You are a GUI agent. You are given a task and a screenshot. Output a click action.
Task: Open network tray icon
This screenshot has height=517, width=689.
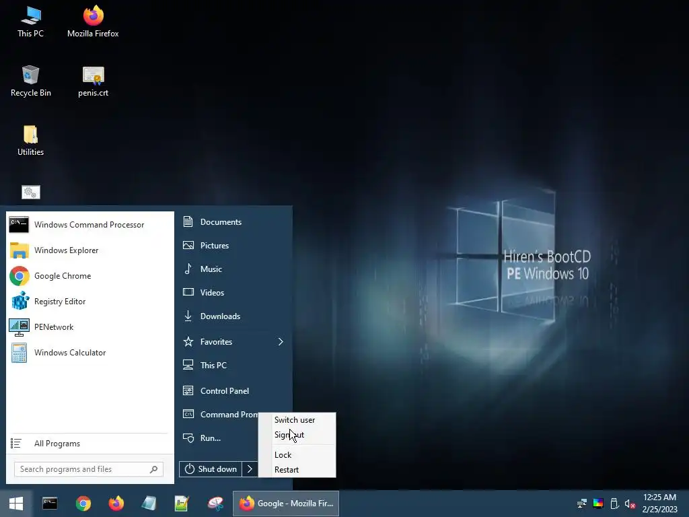tap(582, 504)
